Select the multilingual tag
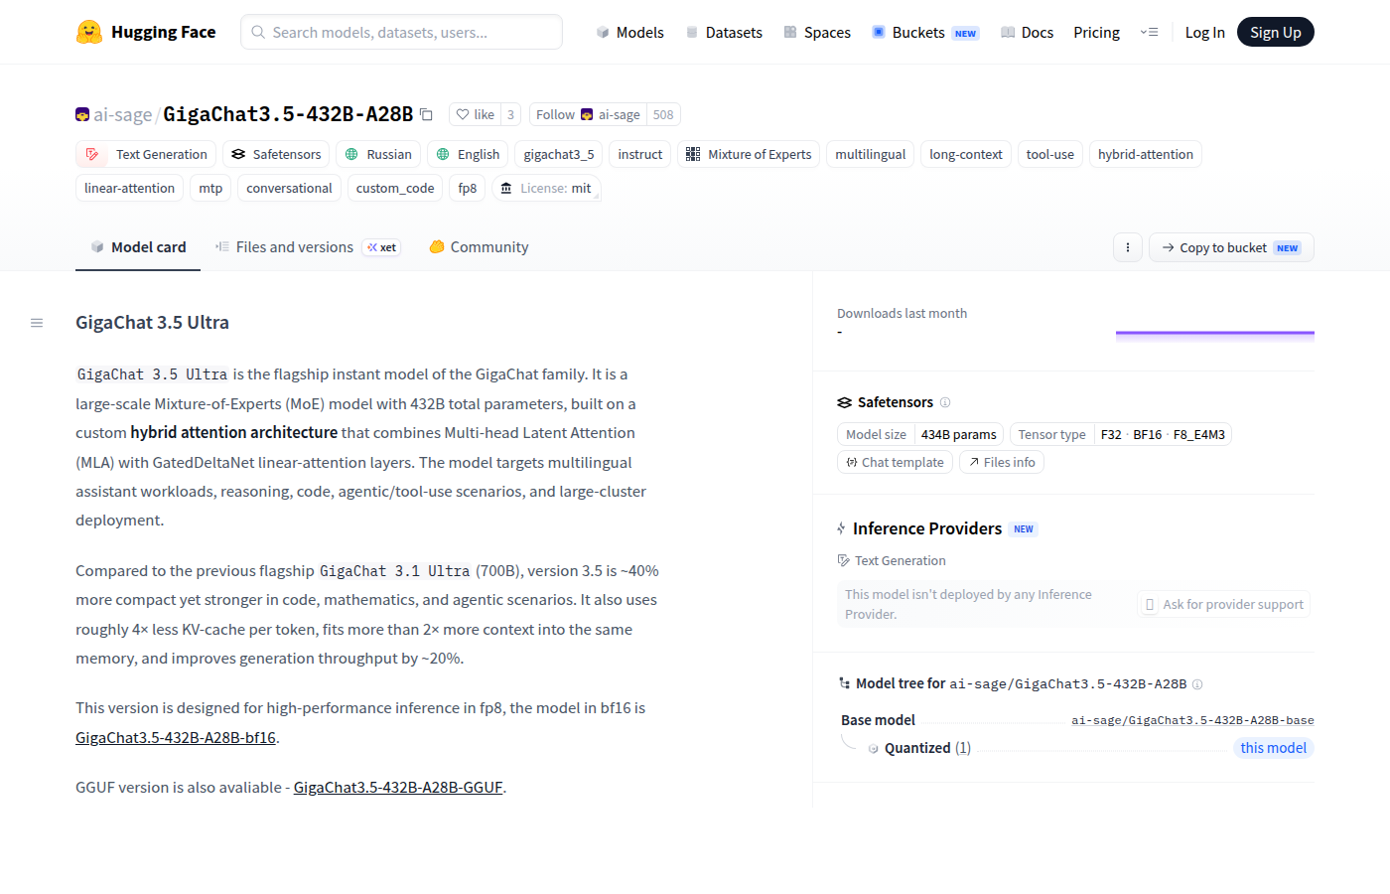 pyautogui.click(x=871, y=154)
